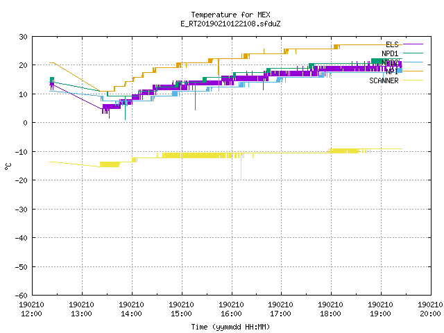The width and height of the screenshot is (444, 333).
Task: Click the y-axis unit label "°C"
Action: tap(8, 166)
